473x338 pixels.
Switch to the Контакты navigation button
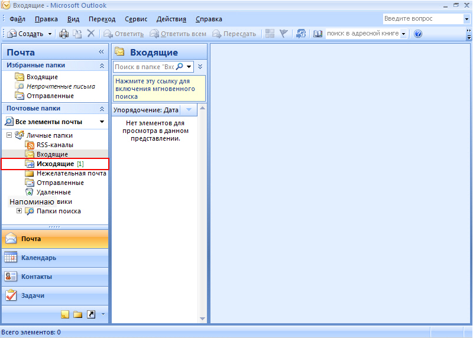(x=55, y=277)
